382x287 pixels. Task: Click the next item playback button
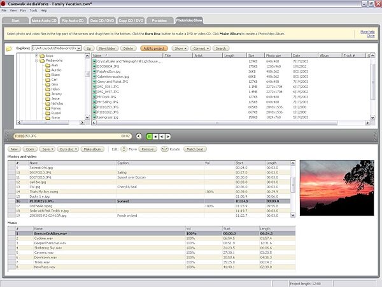click(x=168, y=136)
